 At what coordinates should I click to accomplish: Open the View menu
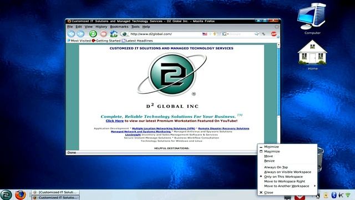point(89,27)
